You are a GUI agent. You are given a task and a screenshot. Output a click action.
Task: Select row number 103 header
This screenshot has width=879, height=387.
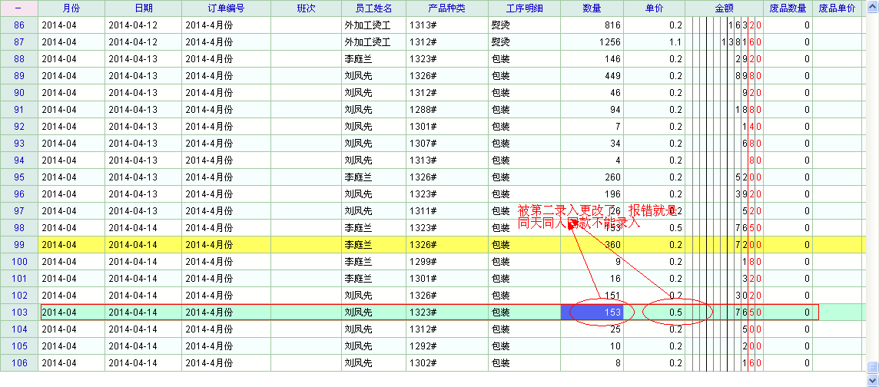19,313
